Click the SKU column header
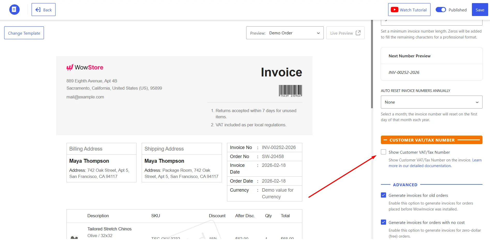The height and width of the screenshot is (242, 490). pyautogui.click(x=156, y=216)
